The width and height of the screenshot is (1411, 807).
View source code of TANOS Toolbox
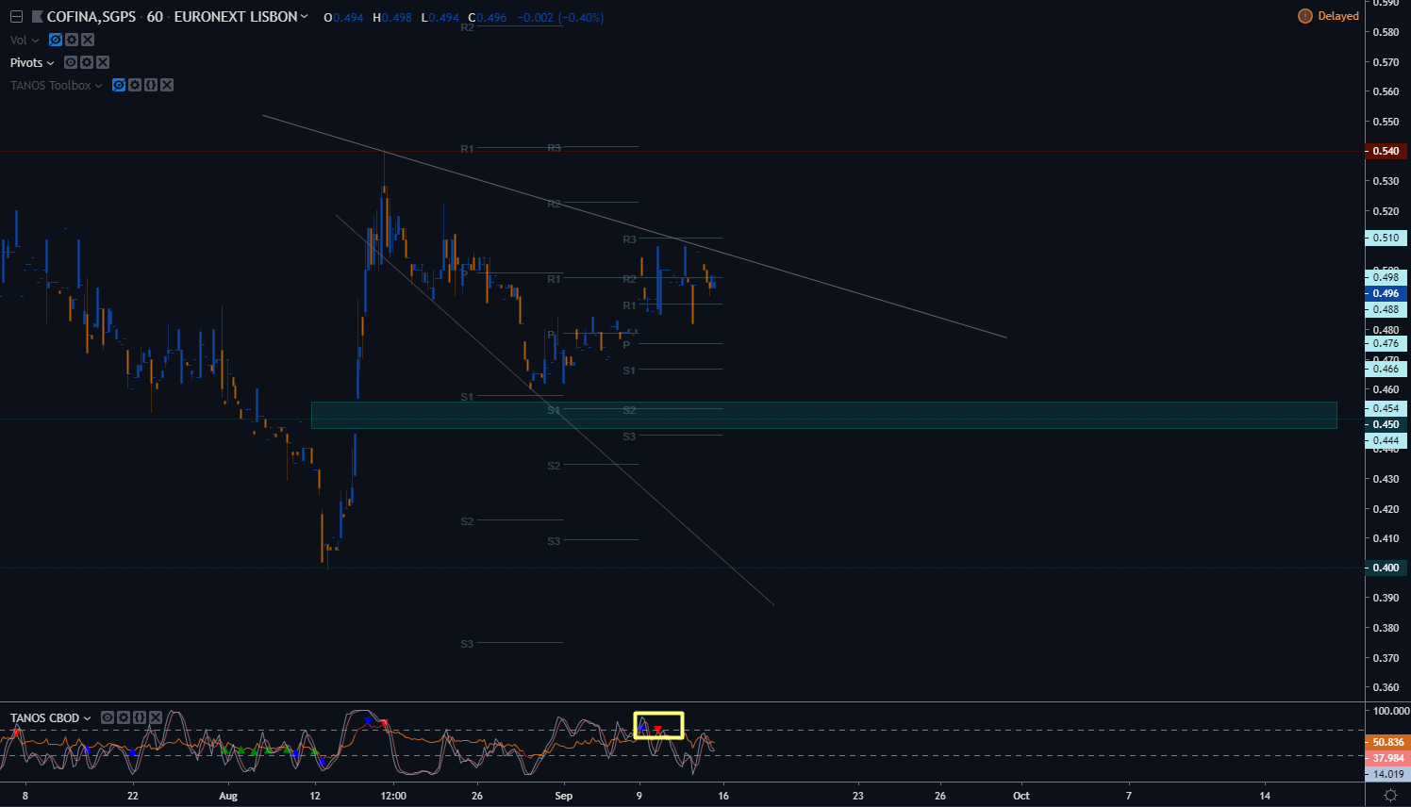[151, 85]
